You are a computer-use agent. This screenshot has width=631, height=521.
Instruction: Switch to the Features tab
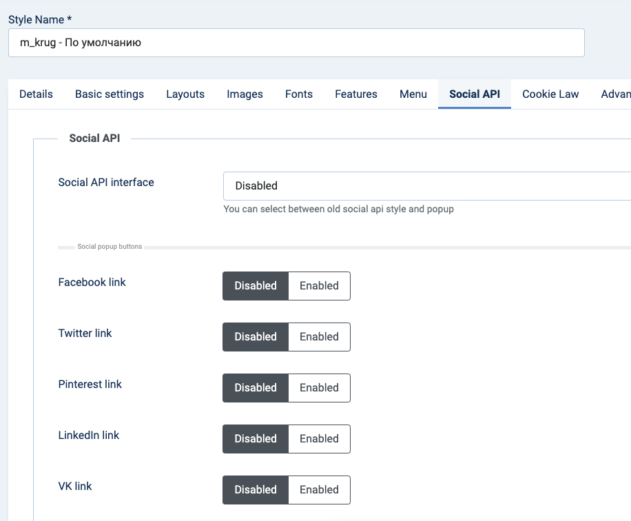356,94
